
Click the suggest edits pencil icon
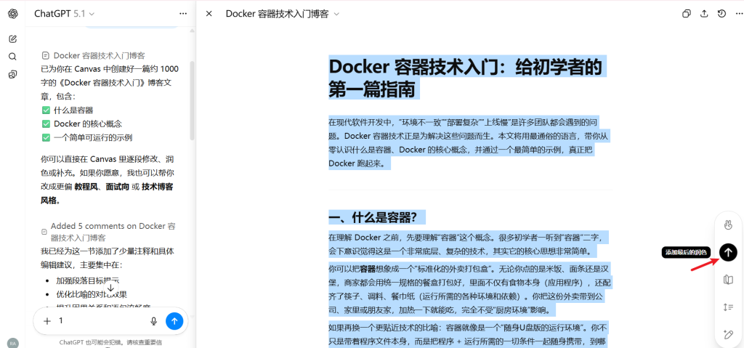(728, 334)
